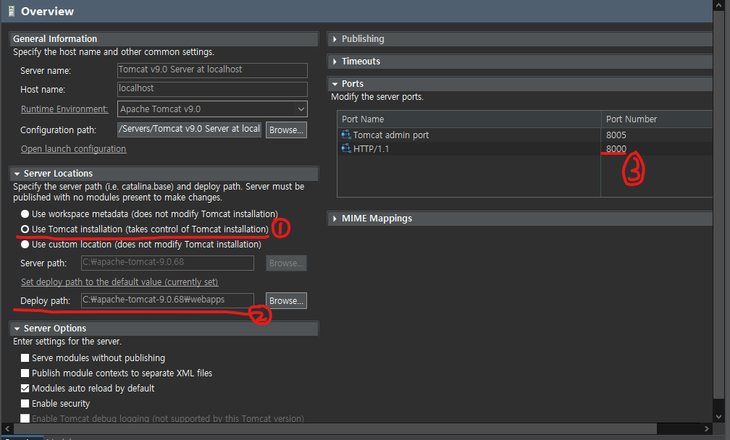
Task: Select Use Tomcat installation radio button
Action: 25,229
